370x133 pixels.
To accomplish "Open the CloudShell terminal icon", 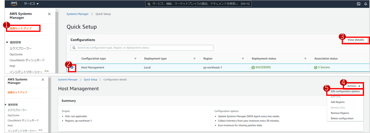I will pos(359,4).
